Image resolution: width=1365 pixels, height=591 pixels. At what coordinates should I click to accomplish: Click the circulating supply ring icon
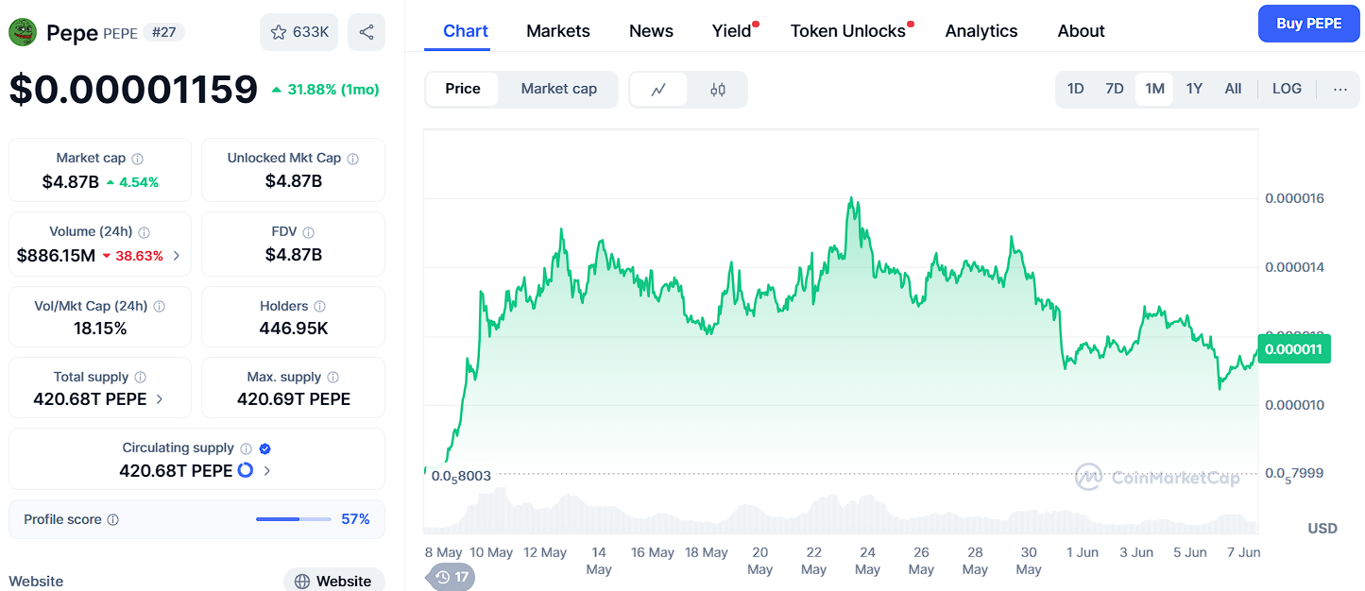click(246, 470)
